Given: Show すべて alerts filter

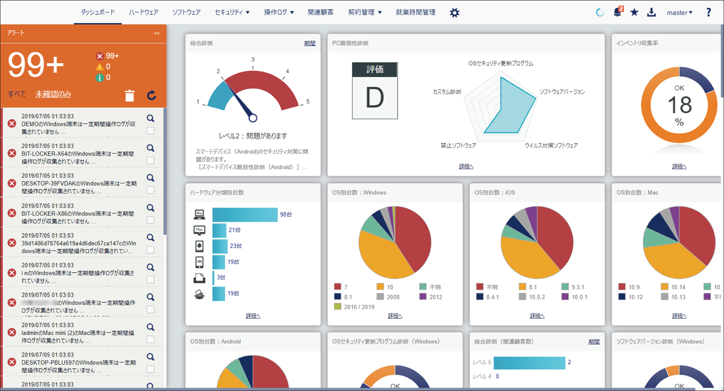Looking at the screenshot, I should (x=17, y=94).
